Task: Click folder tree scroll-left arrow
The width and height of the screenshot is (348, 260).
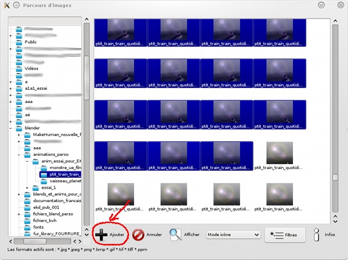Action: (x=10, y=241)
